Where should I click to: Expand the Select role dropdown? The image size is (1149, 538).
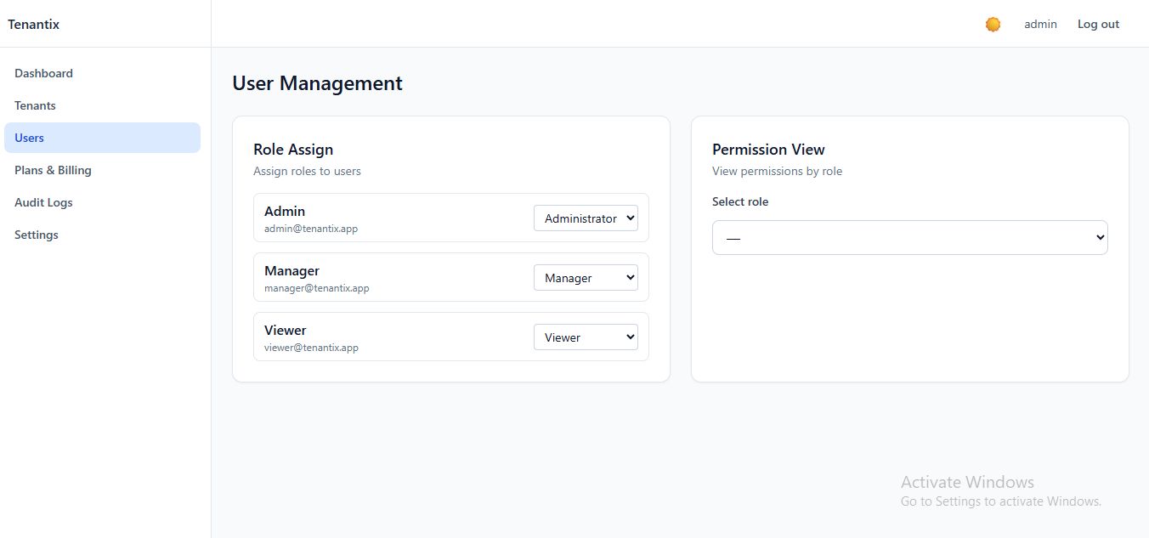click(x=909, y=238)
